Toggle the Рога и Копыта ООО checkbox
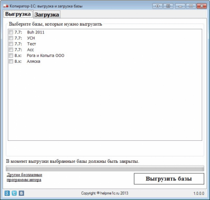 click(x=11, y=55)
